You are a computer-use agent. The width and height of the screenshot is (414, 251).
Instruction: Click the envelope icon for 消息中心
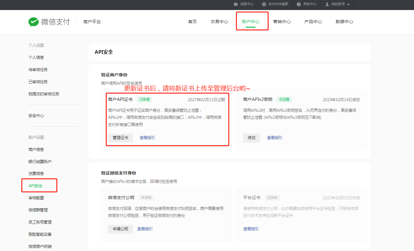pyautogui.click(x=236, y=4)
